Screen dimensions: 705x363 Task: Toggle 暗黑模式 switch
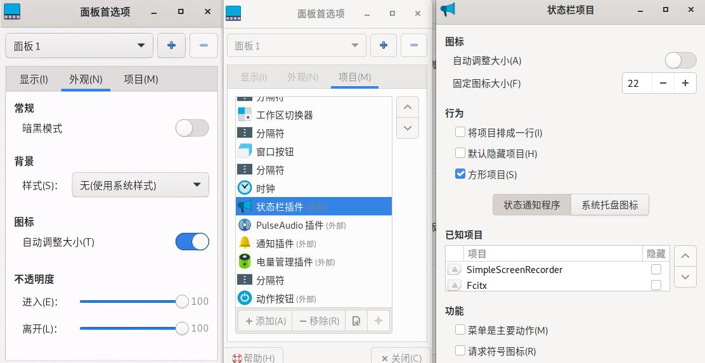[192, 128]
